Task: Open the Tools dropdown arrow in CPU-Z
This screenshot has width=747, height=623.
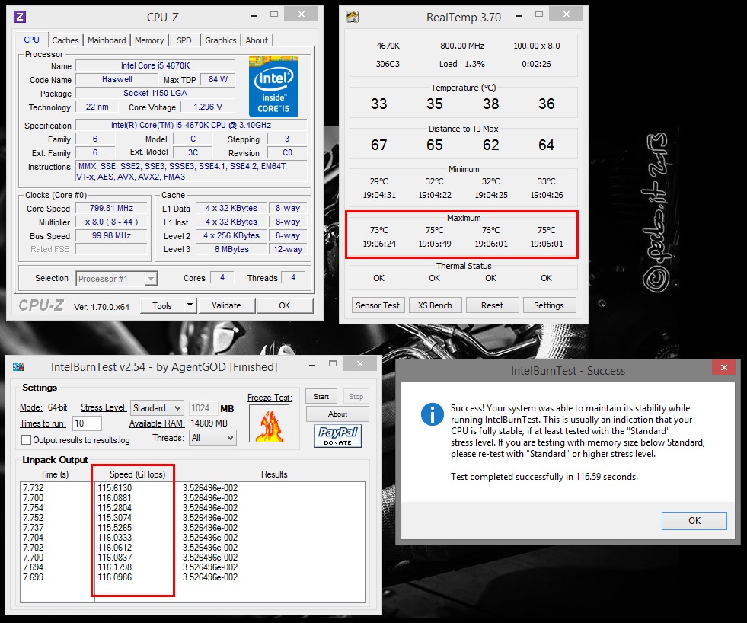Action: click(x=190, y=305)
